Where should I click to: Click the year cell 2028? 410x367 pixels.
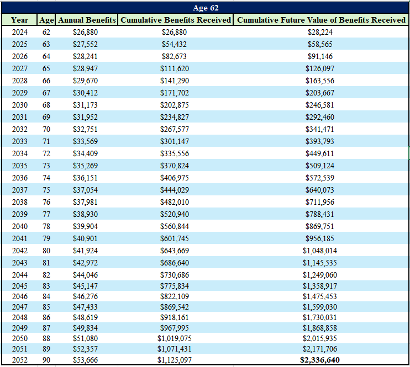[19, 81]
